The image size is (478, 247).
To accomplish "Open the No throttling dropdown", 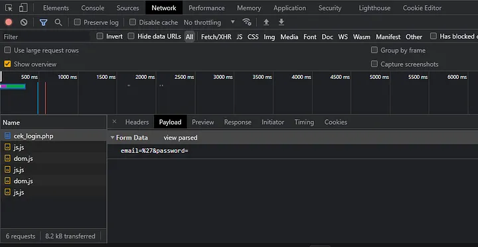I will pyautogui.click(x=209, y=23).
